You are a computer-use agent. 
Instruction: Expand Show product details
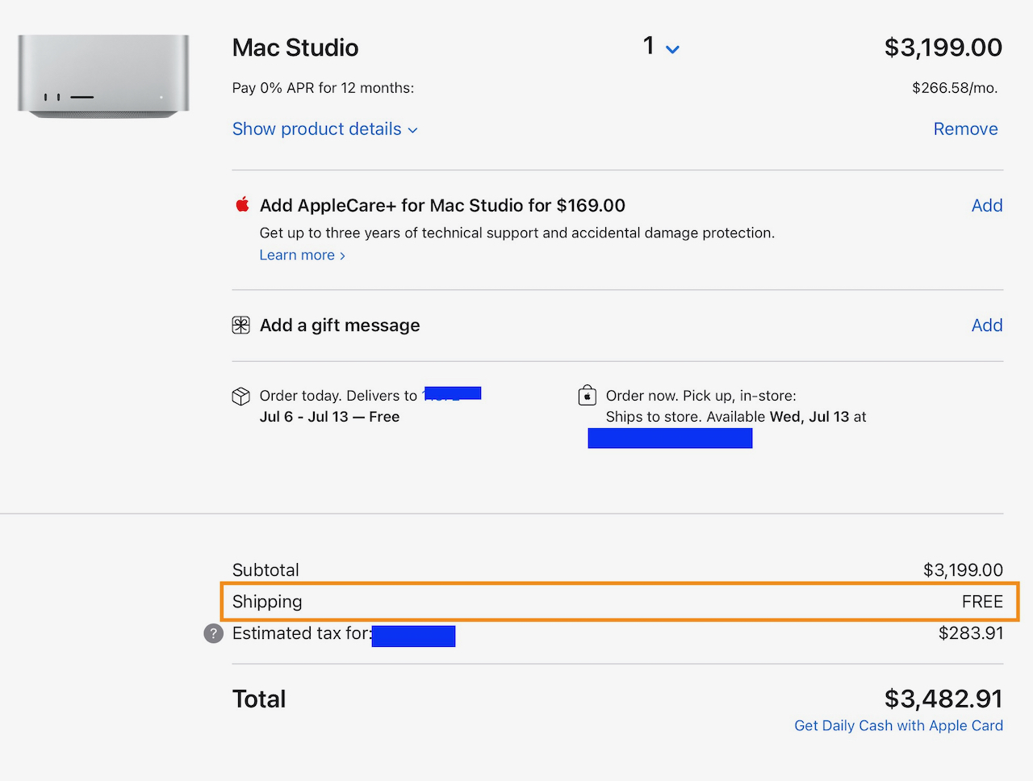[324, 129]
